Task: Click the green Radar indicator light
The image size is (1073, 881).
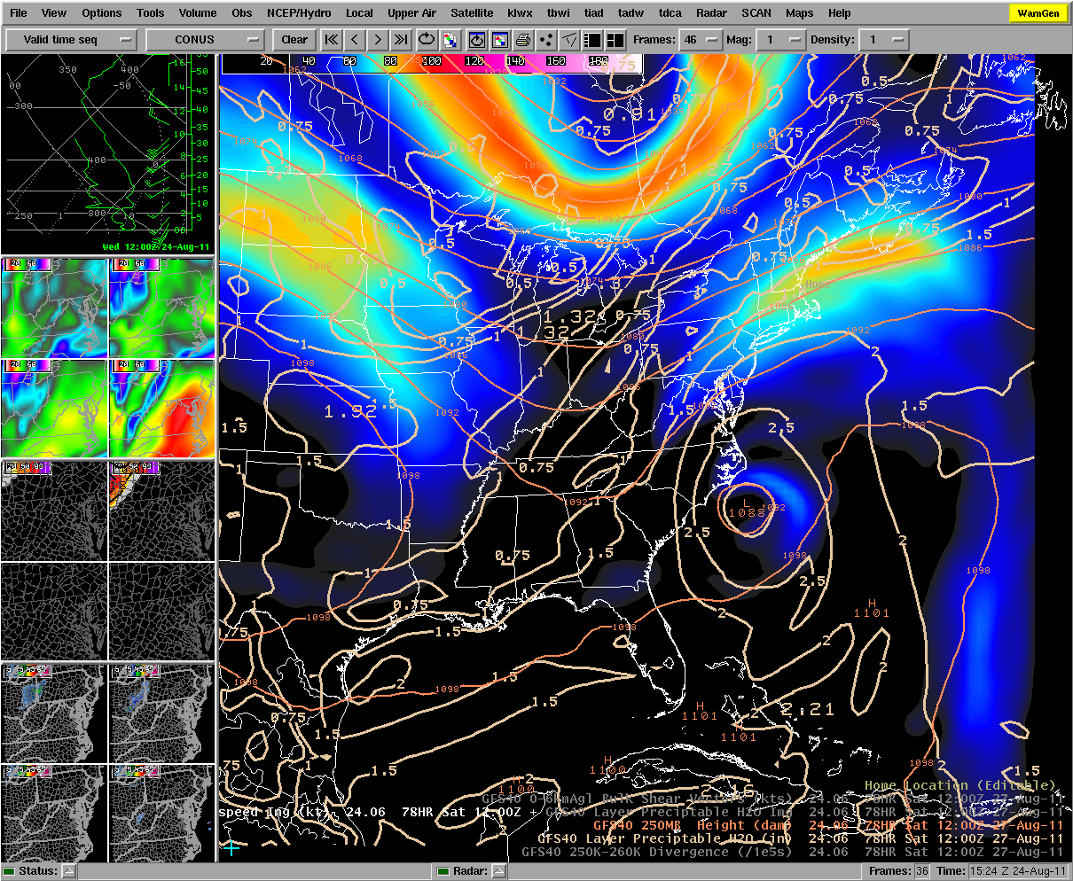Action: tap(443, 871)
